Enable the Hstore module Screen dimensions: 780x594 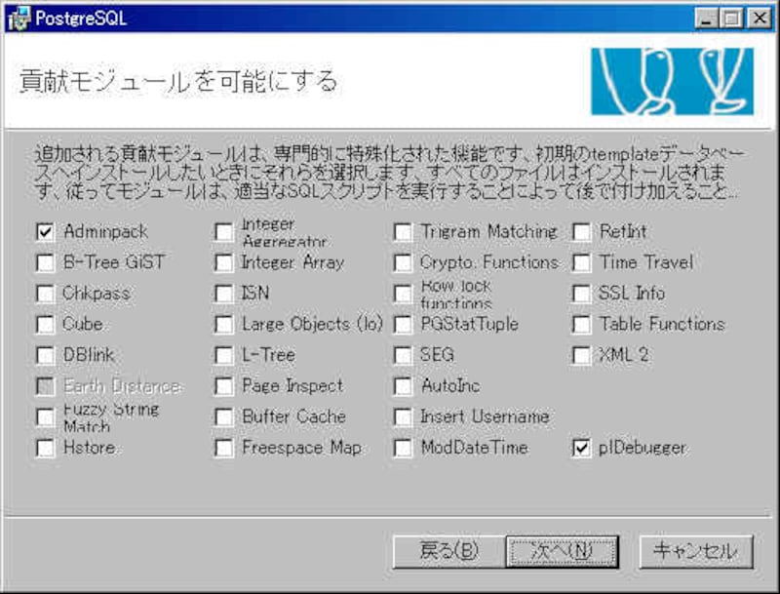pyautogui.click(x=45, y=448)
